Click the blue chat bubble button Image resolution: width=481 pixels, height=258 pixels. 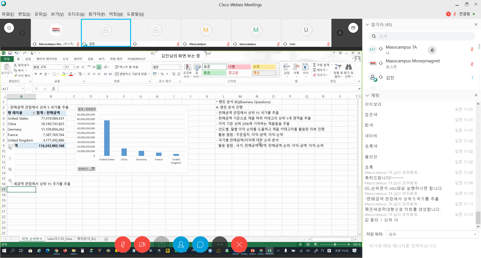tap(200, 244)
